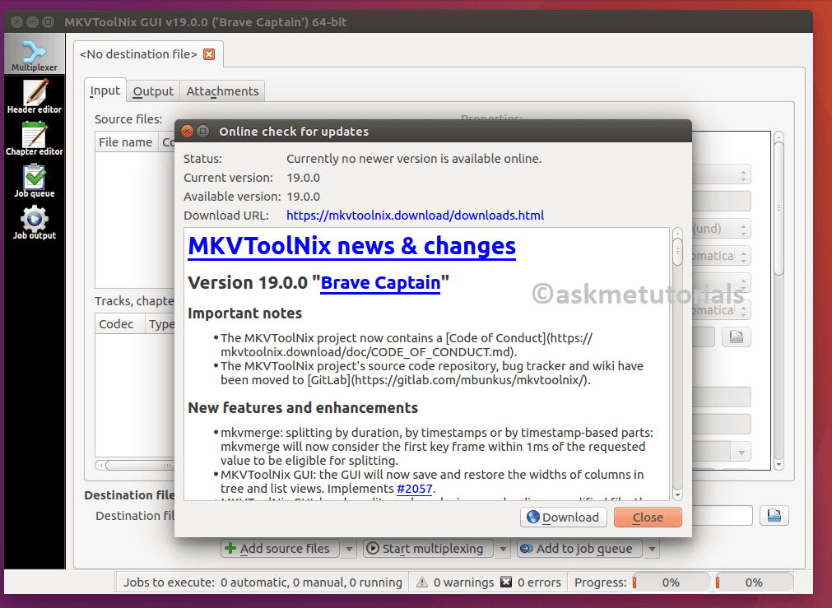Click Add source files button

[280, 549]
